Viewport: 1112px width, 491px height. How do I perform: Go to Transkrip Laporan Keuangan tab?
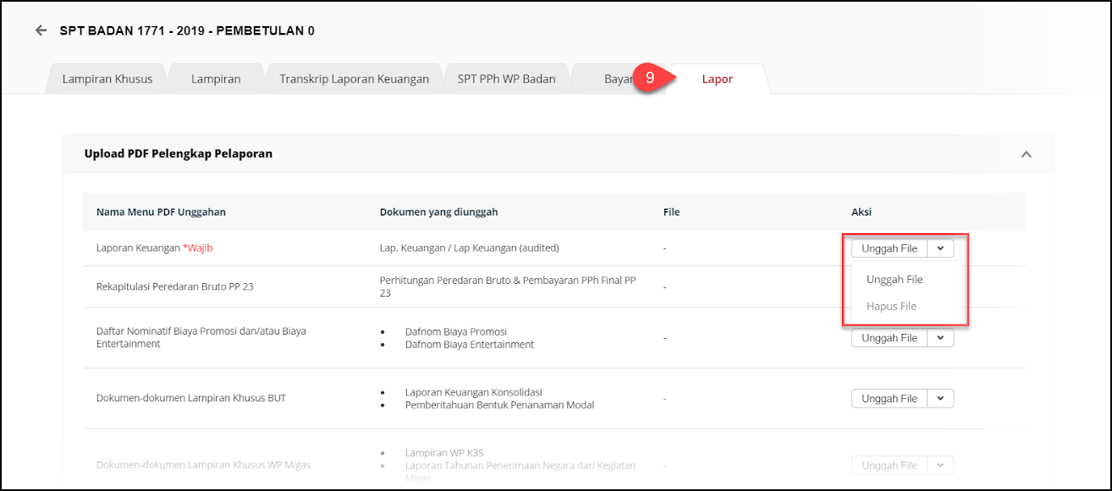[x=354, y=79]
